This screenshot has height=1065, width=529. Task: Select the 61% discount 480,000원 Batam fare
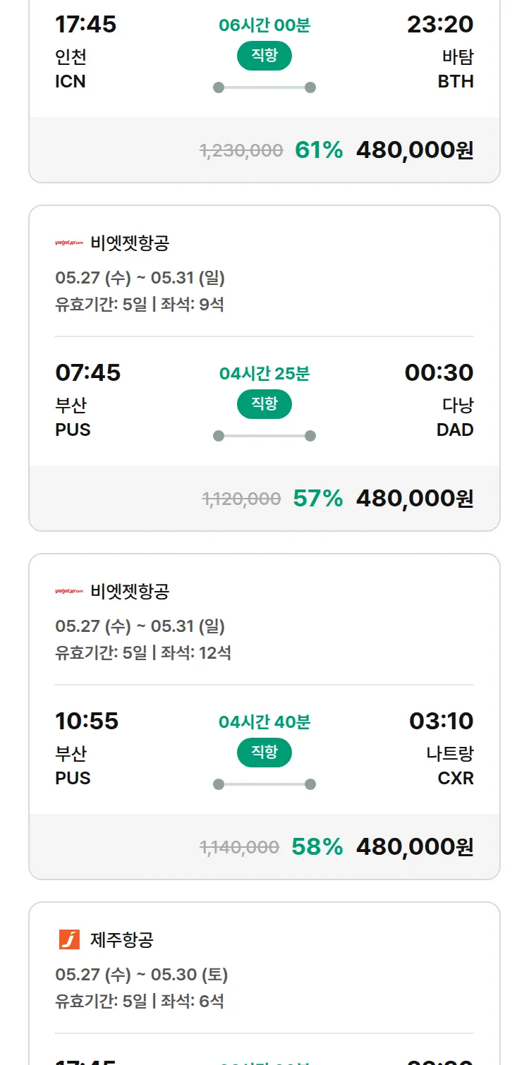point(264,150)
